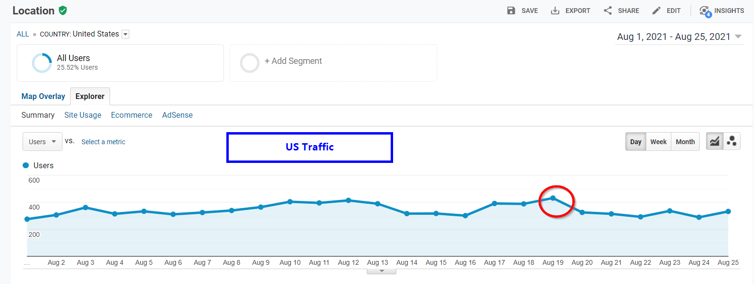This screenshot has width=754, height=284.
Task: Click the Edit pencil icon
Action: coord(656,11)
